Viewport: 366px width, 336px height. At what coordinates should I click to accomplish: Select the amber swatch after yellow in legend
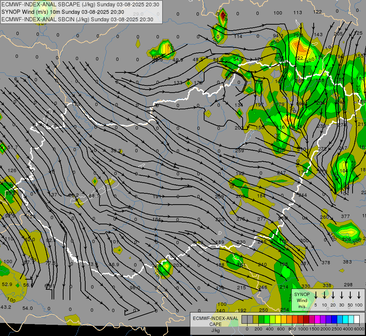pyautogui.click(x=284, y=320)
